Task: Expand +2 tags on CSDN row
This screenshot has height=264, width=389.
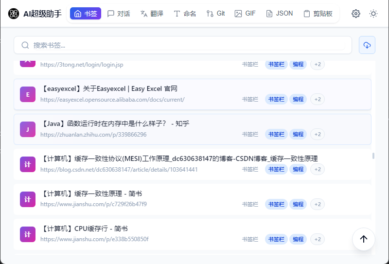Action: (318, 169)
